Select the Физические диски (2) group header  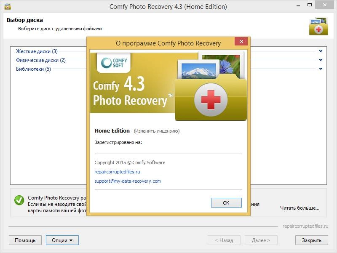(41, 60)
